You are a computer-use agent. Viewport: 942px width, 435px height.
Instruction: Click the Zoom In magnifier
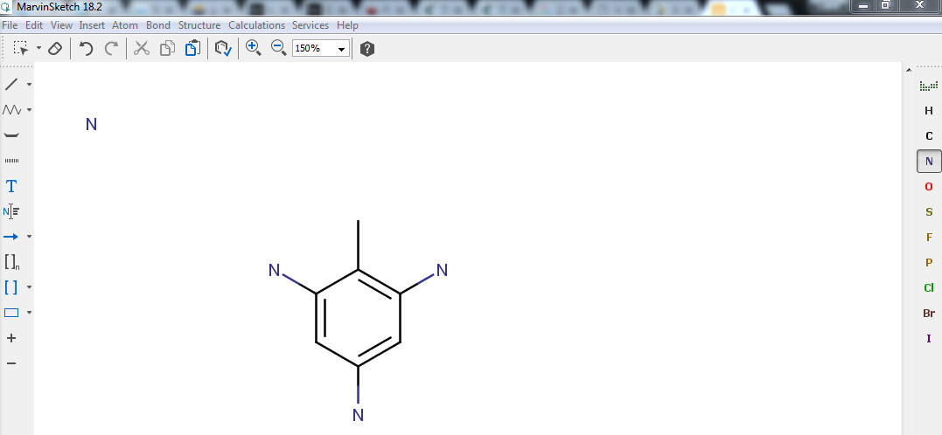[254, 48]
